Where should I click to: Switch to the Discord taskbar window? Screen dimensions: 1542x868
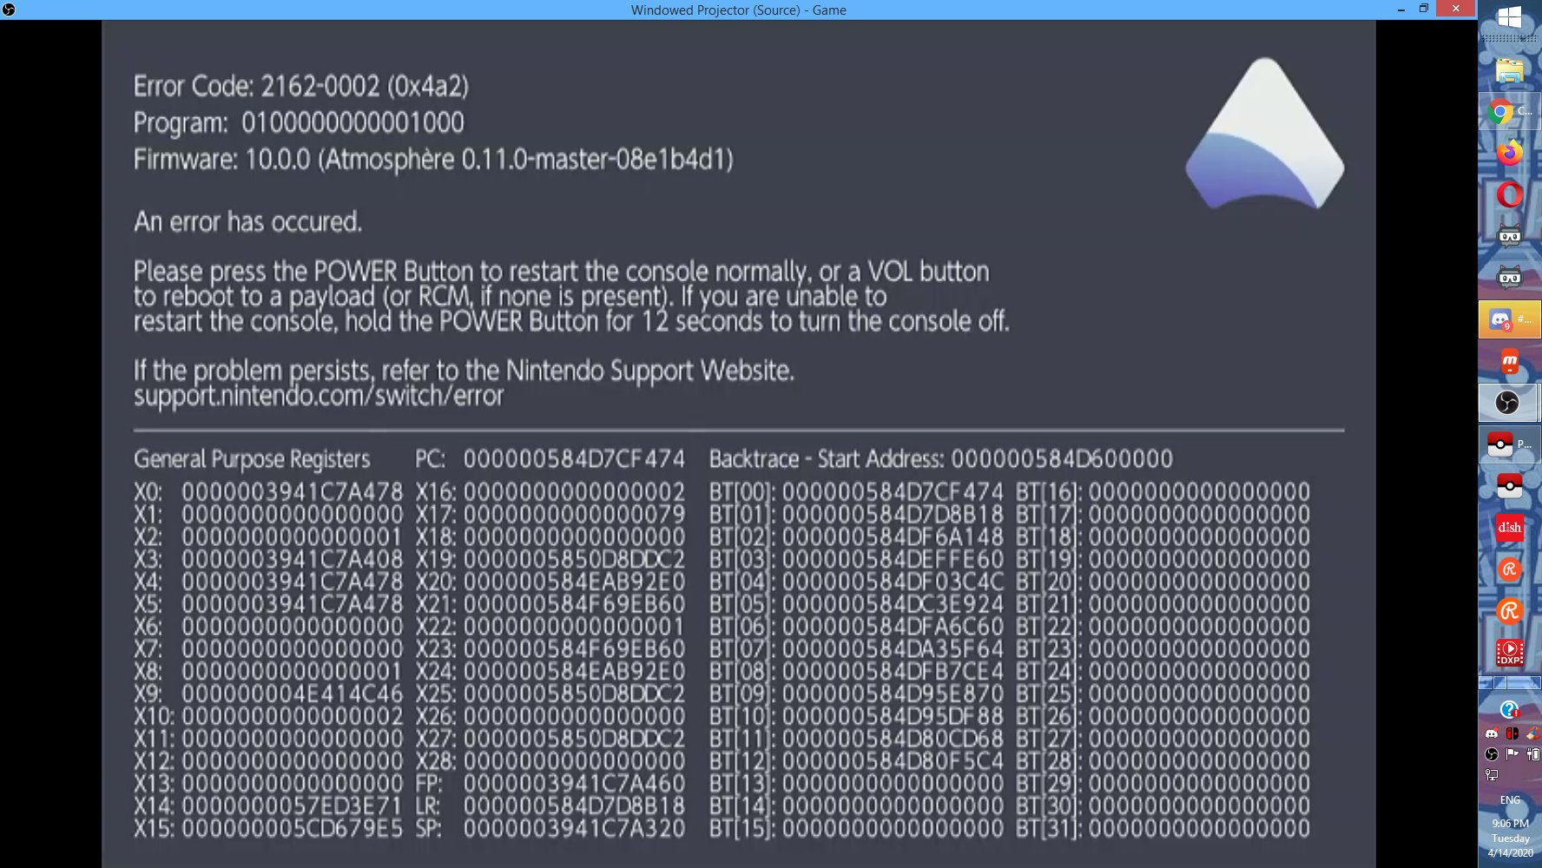click(x=1510, y=319)
